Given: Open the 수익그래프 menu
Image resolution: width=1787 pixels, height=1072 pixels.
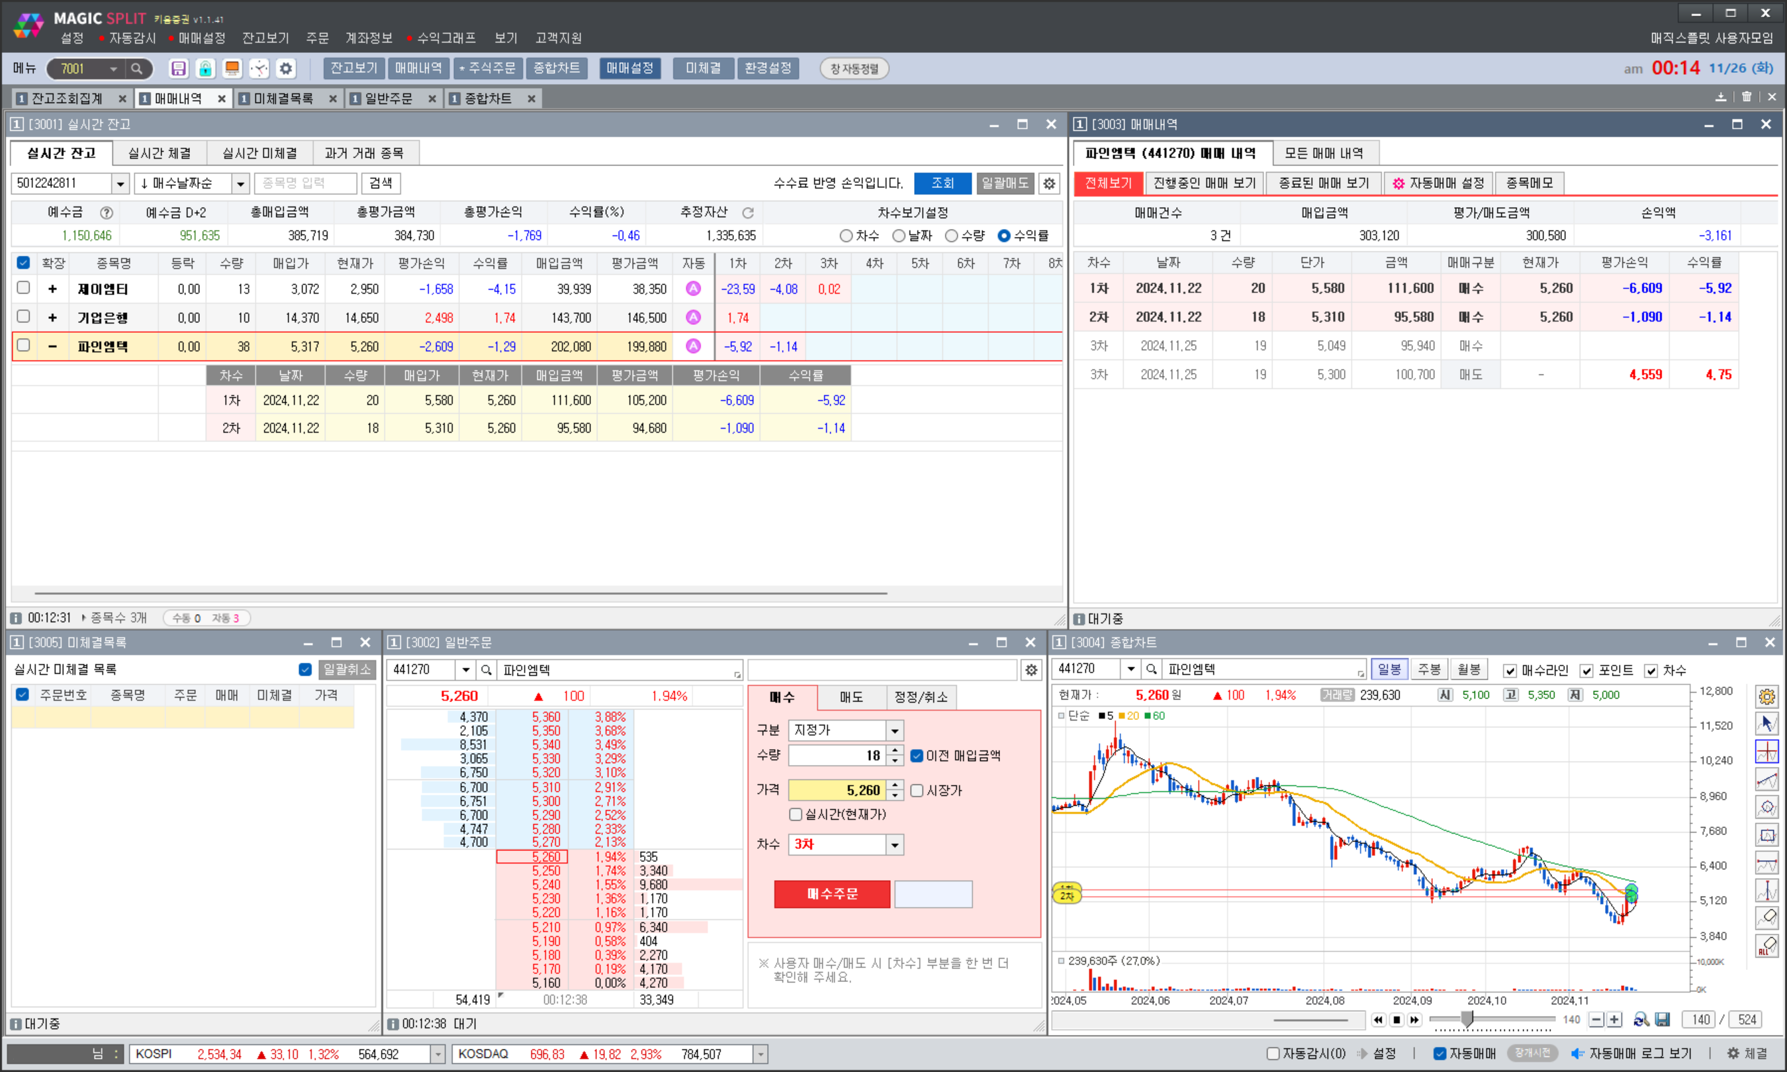Looking at the screenshot, I should 445,38.
